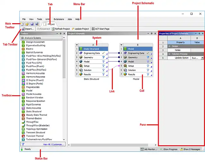205x163 pixels.
Task: Collapse the Analysis Systems group in Toolbox
Action: point(22,38)
